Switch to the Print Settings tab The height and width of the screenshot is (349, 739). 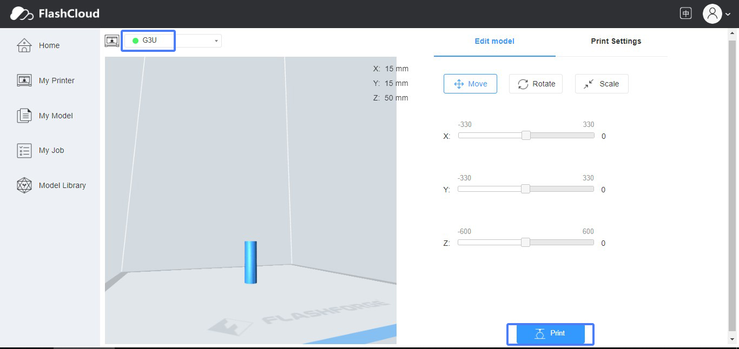(x=616, y=41)
